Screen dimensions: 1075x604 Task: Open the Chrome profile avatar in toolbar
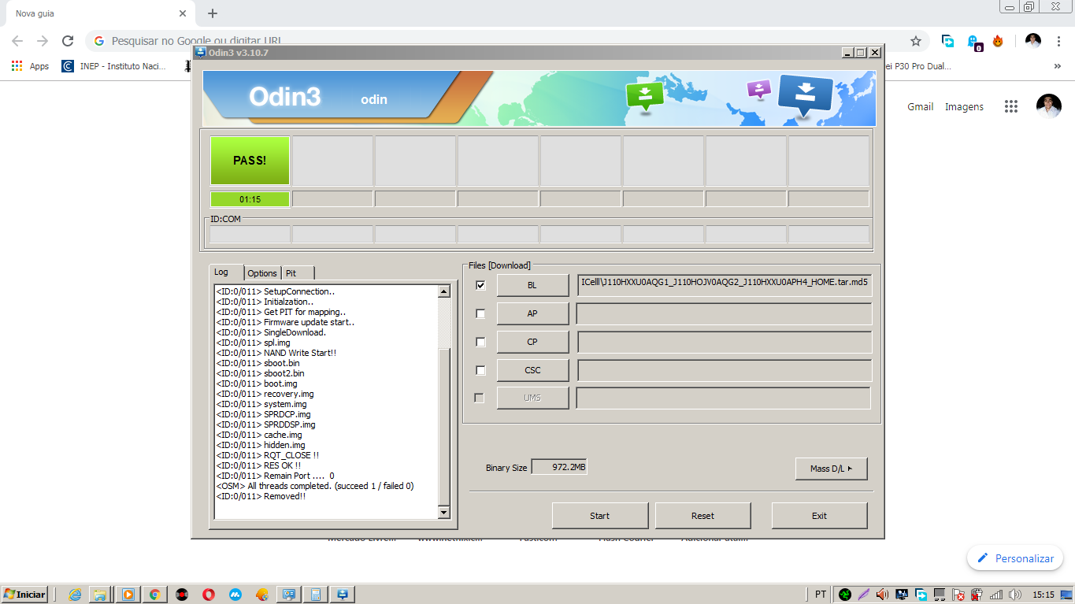(x=1033, y=41)
